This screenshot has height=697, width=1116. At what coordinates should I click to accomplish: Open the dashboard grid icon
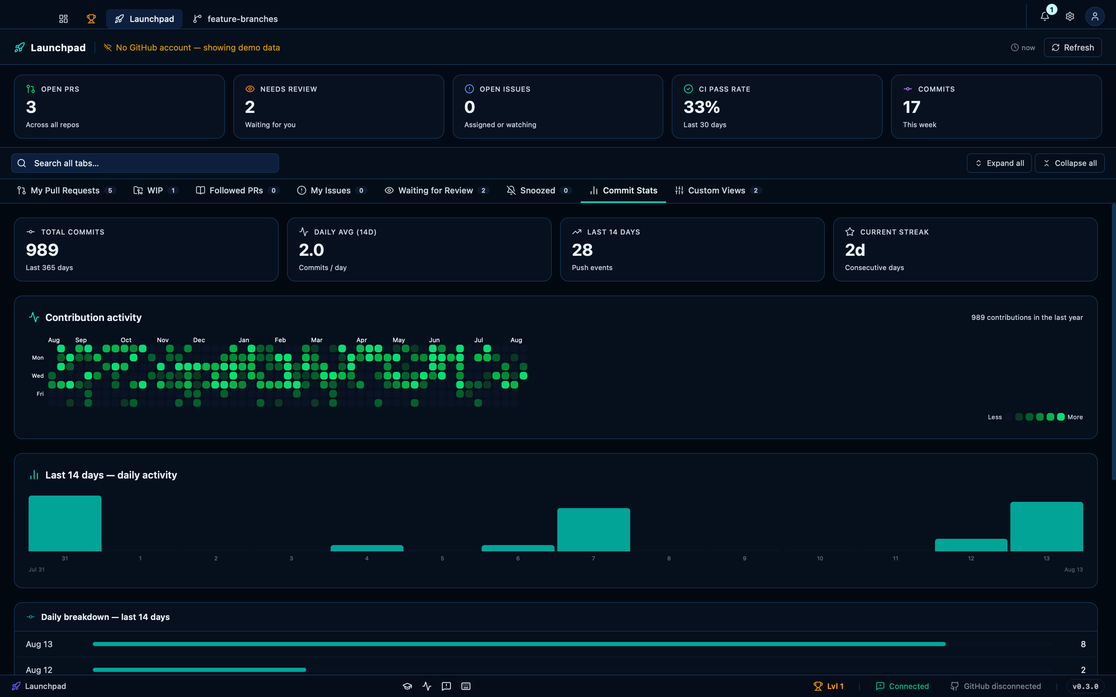pos(63,19)
